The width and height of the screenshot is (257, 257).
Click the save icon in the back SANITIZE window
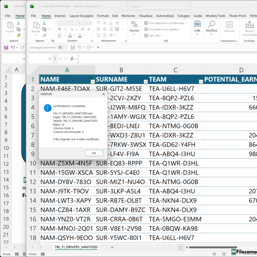(x=6, y=47)
